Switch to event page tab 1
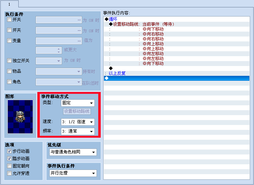Viewport: 254px width, 185px height. click(x=9, y=4)
